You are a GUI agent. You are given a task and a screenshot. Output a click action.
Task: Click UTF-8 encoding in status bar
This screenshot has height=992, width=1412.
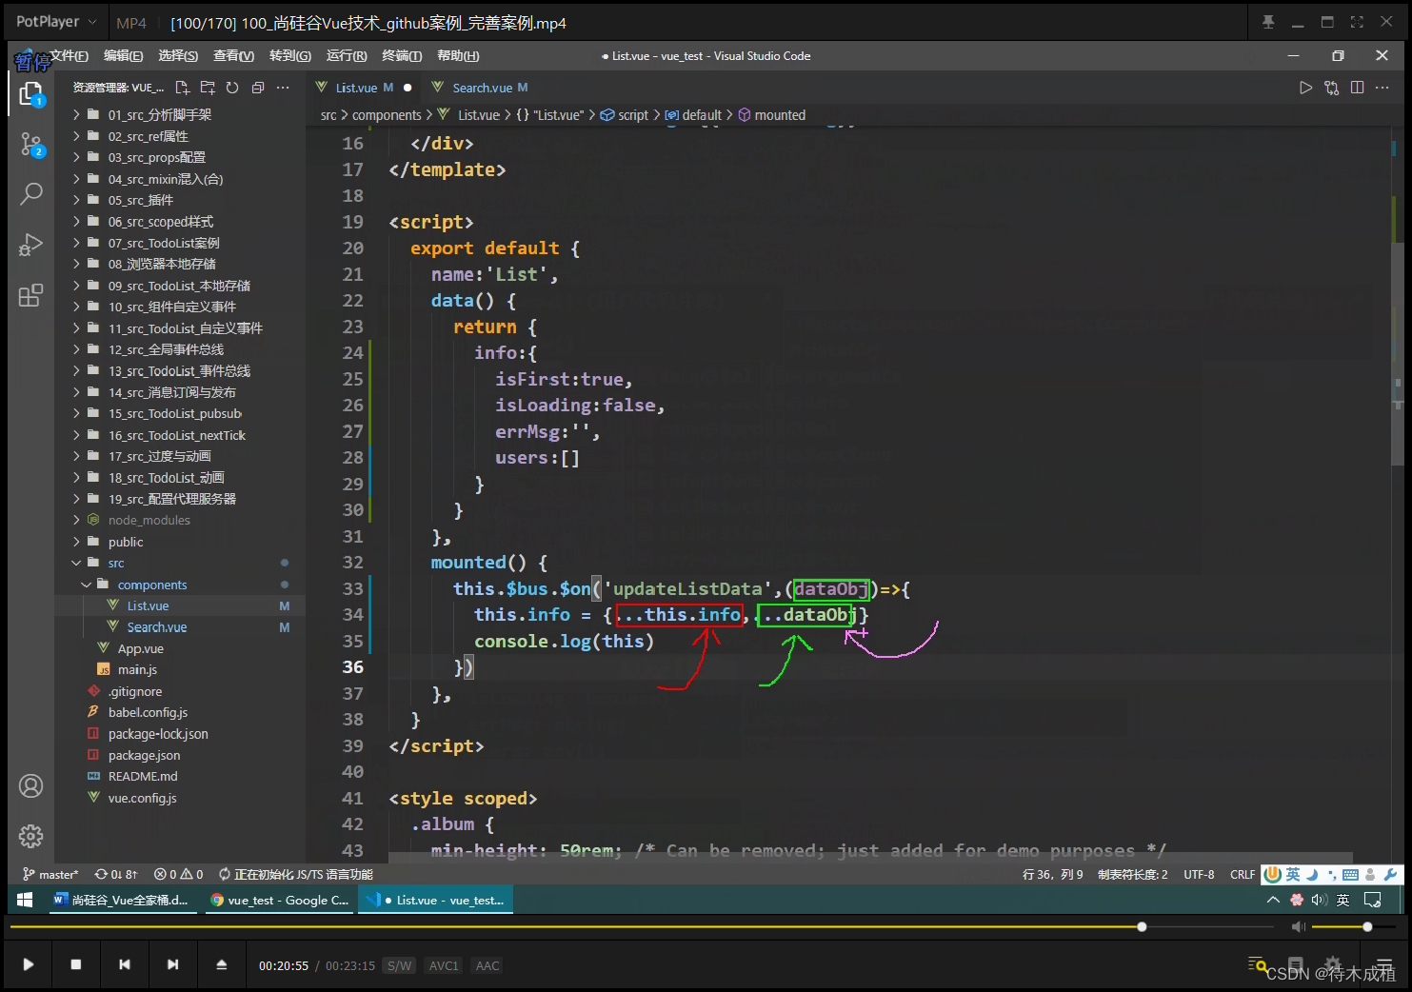[x=1199, y=874]
